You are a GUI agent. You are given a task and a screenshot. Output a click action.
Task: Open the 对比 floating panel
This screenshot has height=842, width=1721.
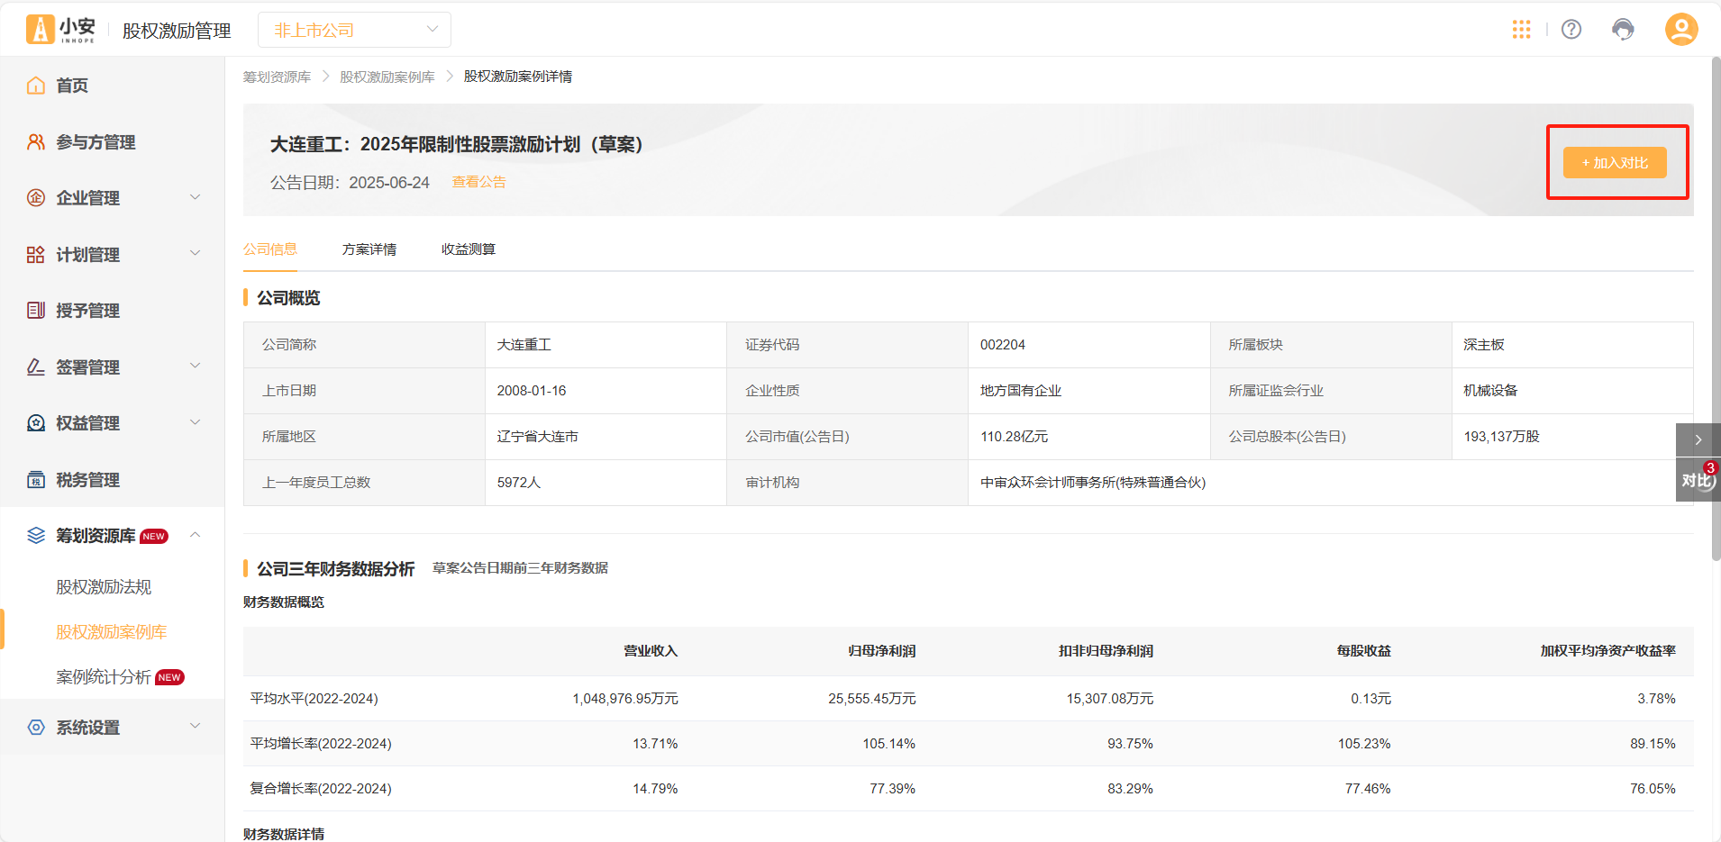1698,480
